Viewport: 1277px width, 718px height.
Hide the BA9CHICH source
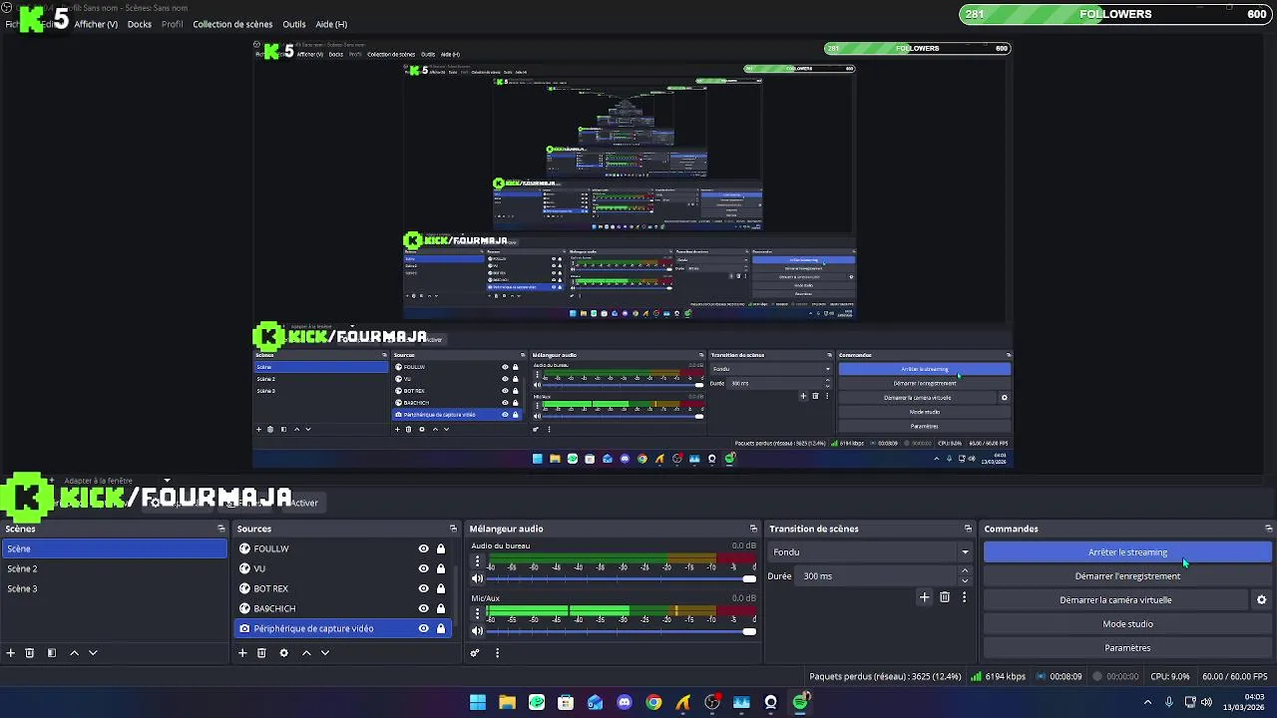point(423,608)
